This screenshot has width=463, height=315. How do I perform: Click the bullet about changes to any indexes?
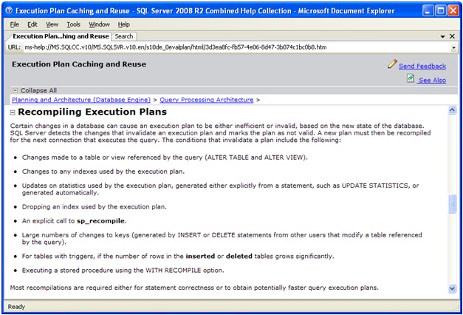tap(103, 172)
